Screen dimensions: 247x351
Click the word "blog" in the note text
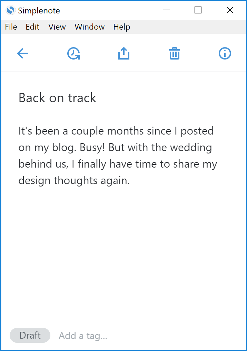65,148
